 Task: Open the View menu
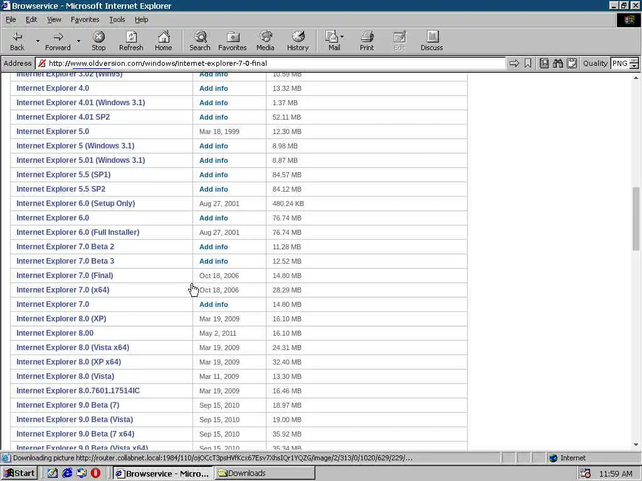click(54, 19)
